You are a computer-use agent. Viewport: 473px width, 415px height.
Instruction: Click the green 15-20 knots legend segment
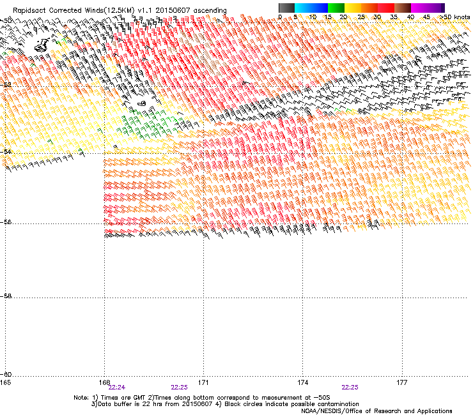(336, 8)
